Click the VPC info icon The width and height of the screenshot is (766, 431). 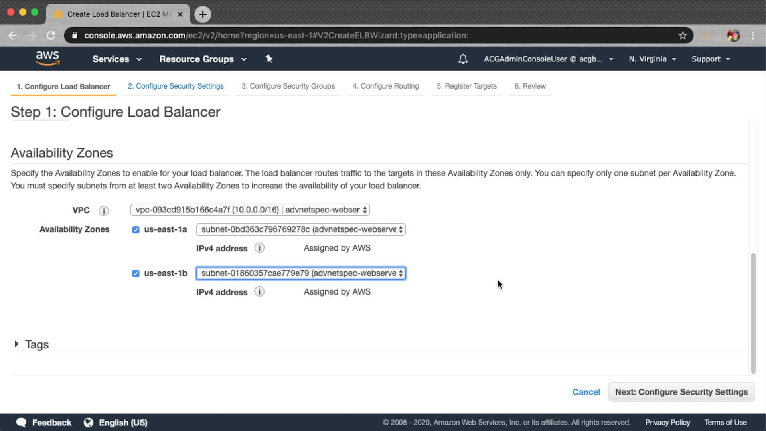[x=104, y=211]
